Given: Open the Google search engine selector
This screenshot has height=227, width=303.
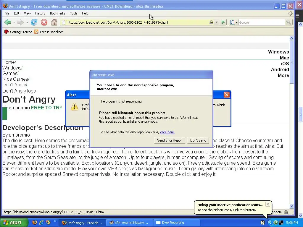Looking at the screenshot, I should click(x=233, y=22).
